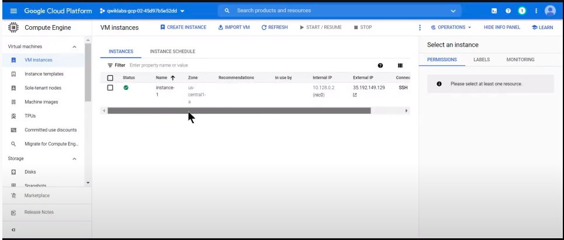Click the Instance templates icon
Image resolution: width=564 pixels, height=240 pixels.
pyautogui.click(x=13, y=74)
